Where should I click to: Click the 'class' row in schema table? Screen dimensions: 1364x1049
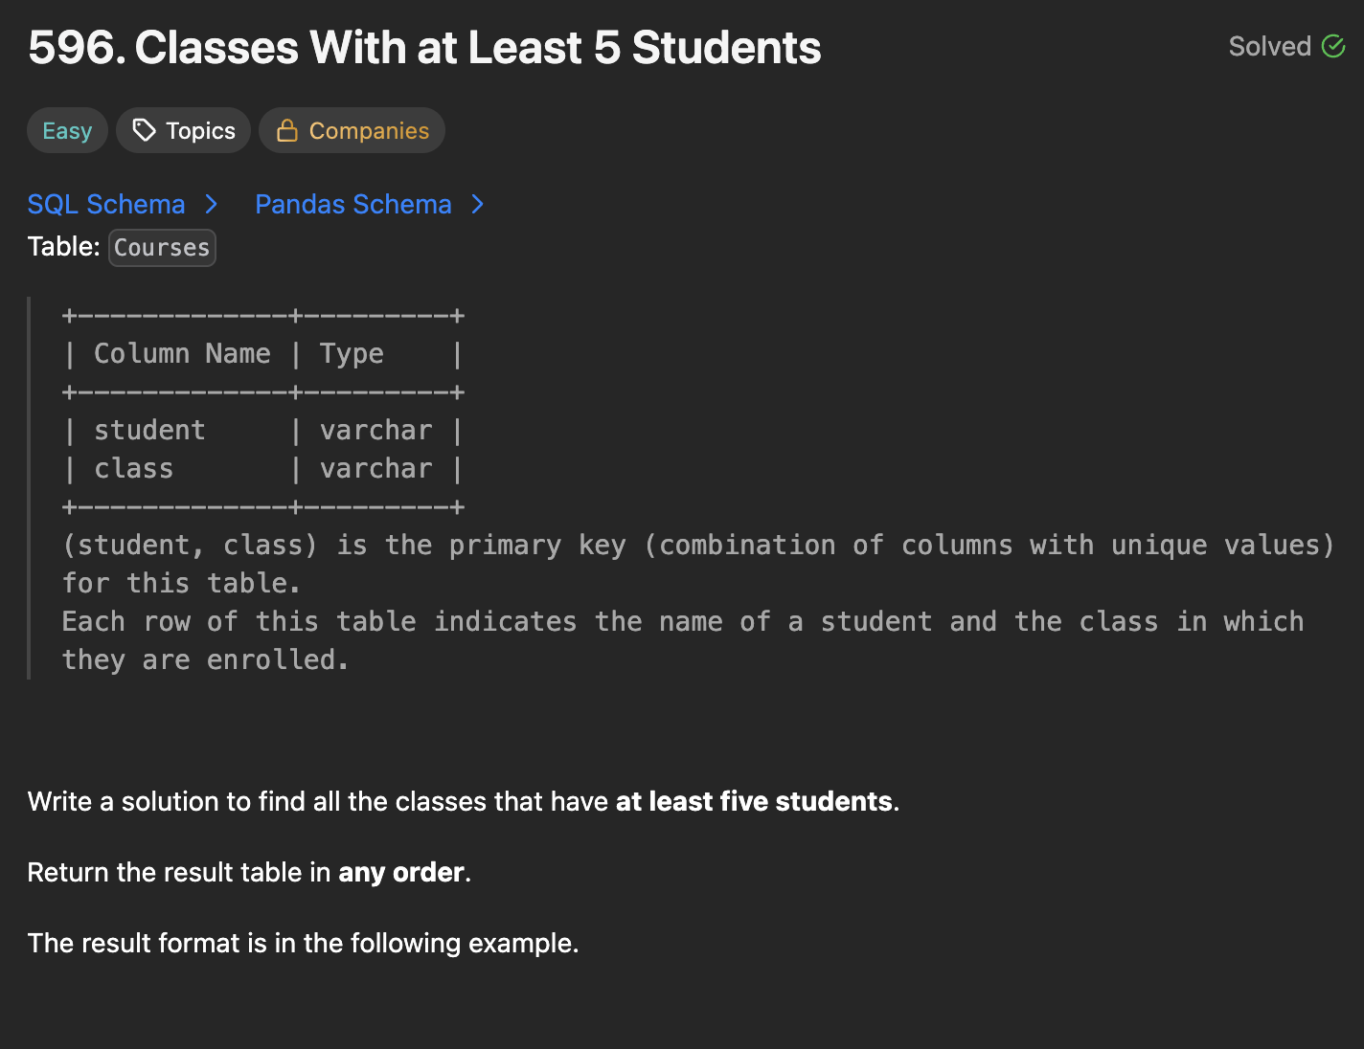coord(134,469)
